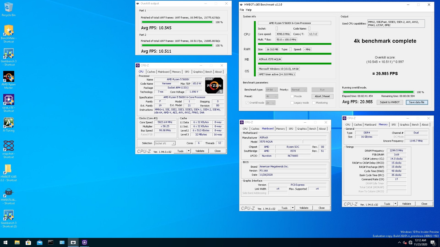Switch to Caches tab in CPU-Z CPU window
Image resolution: width=440 pixels, height=247 pixels.
coord(151,72)
